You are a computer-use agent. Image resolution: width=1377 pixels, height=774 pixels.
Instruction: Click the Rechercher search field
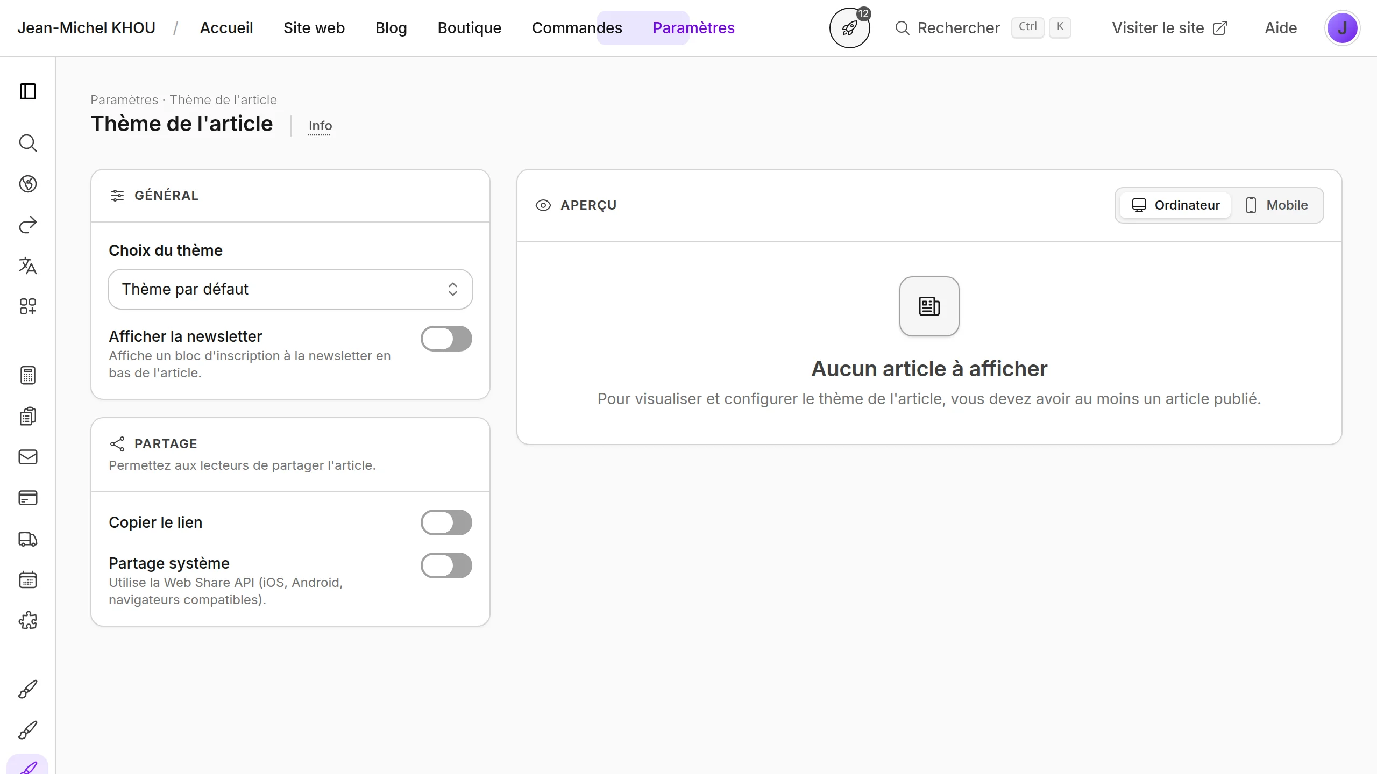pyautogui.click(x=983, y=28)
